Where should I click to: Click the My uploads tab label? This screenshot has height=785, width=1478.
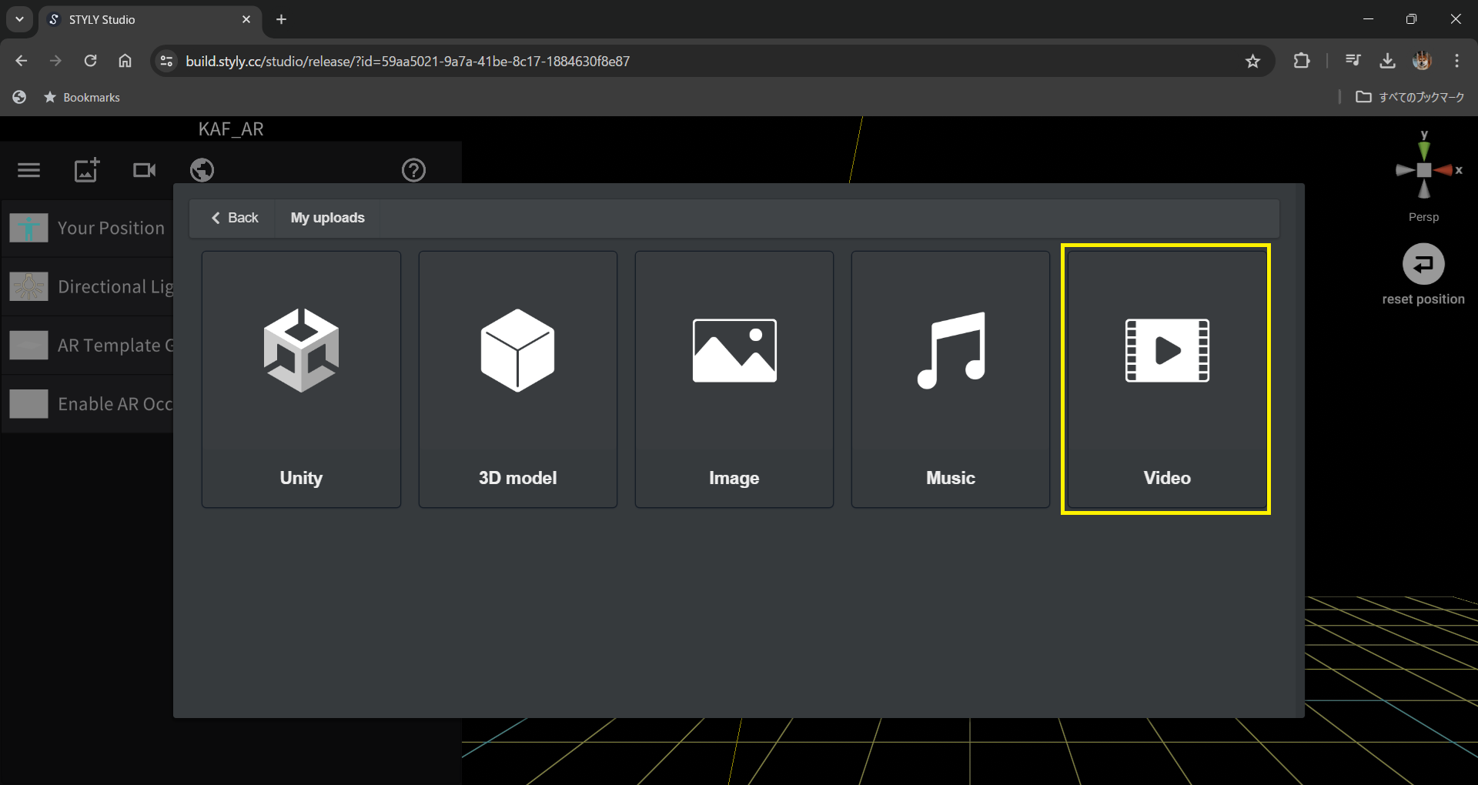click(x=328, y=218)
